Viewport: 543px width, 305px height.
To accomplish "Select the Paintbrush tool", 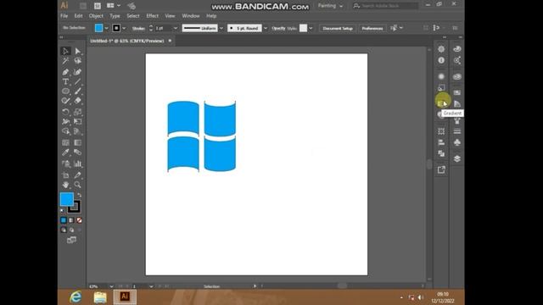I will click(77, 91).
